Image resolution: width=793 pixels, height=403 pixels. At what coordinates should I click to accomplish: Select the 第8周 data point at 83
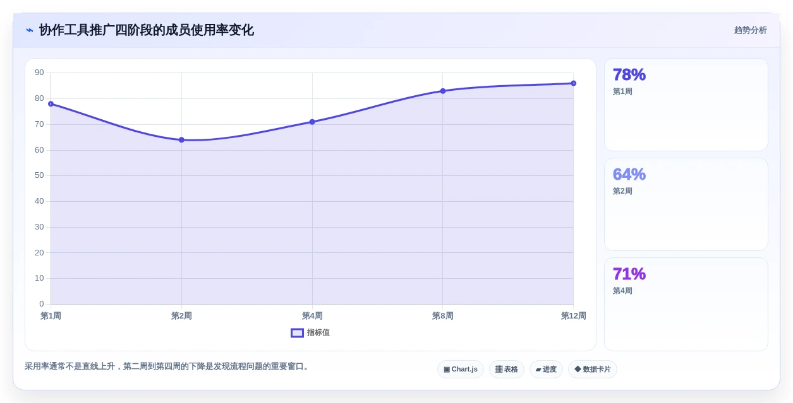[443, 91]
